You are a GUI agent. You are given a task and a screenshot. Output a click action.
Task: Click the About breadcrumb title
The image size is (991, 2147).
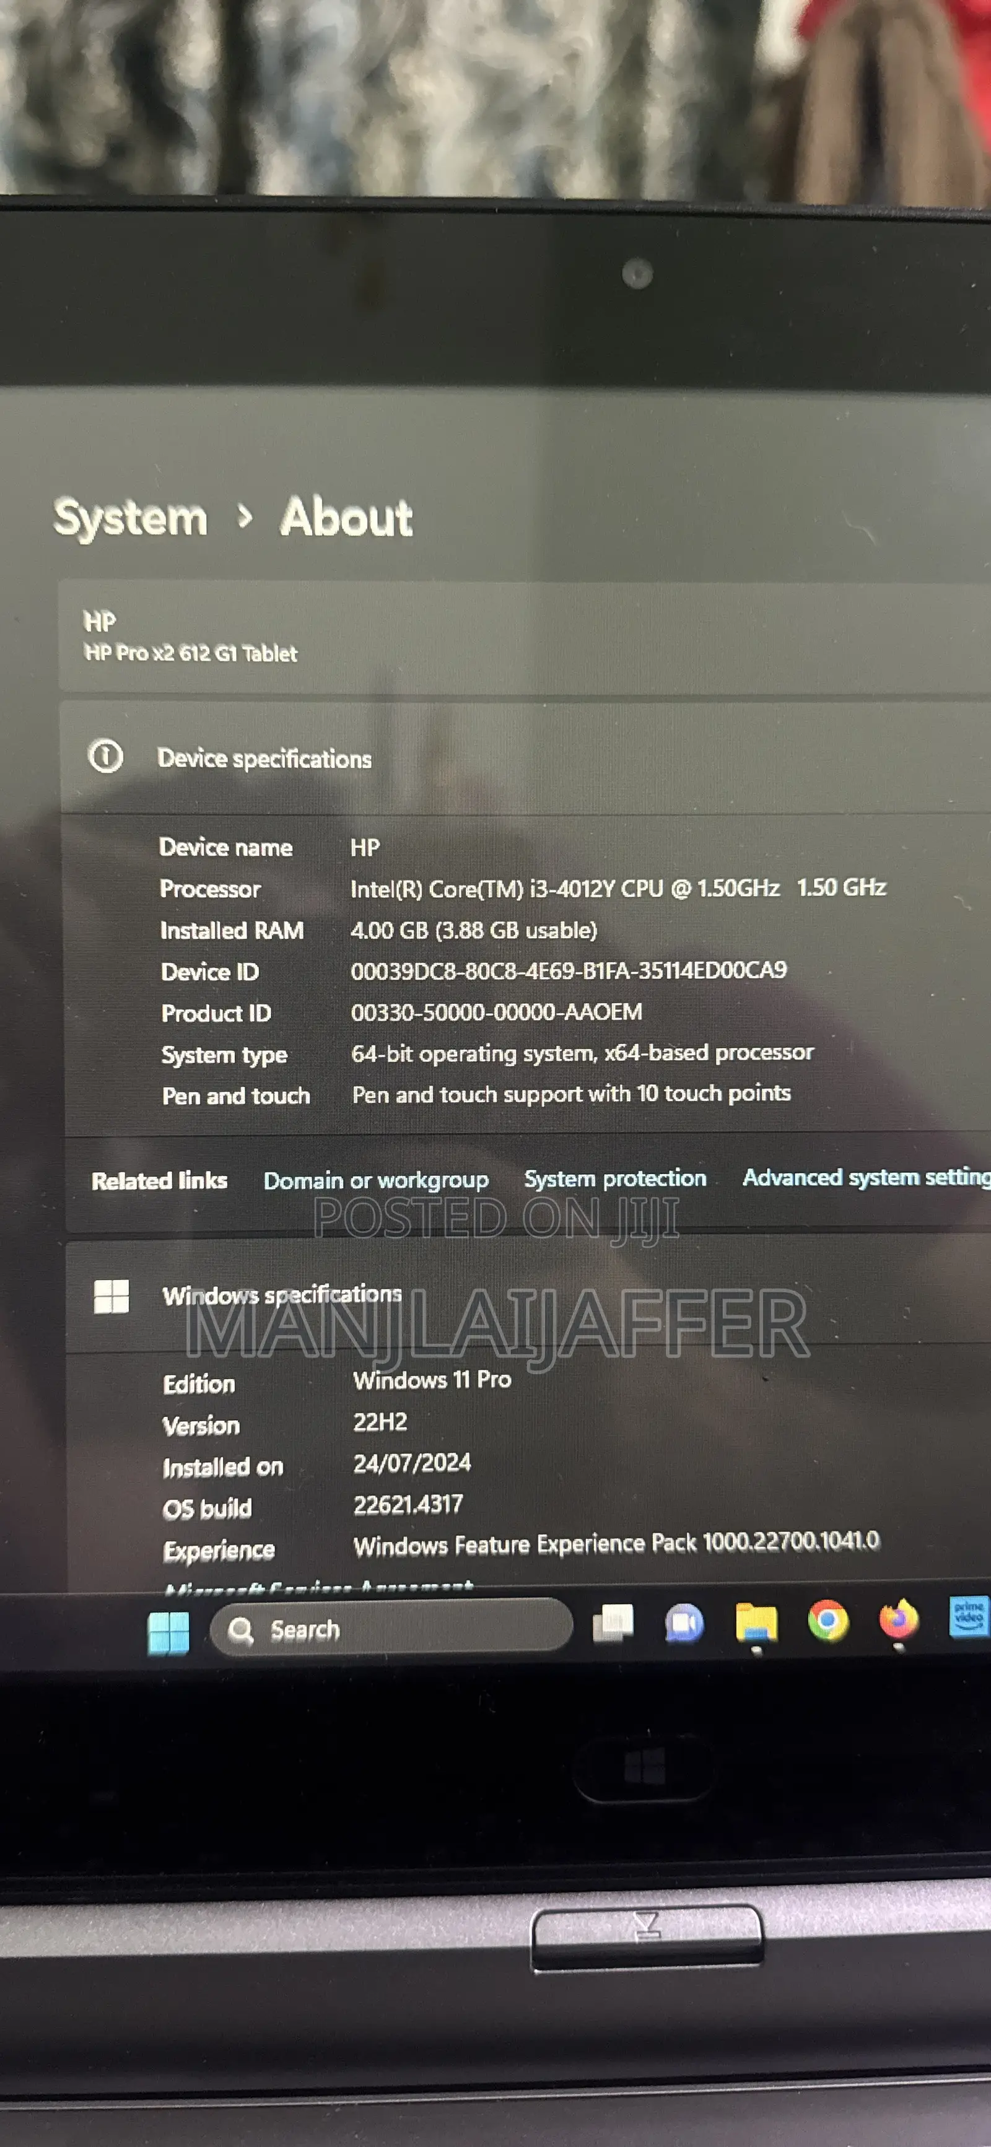tap(347, 516)
